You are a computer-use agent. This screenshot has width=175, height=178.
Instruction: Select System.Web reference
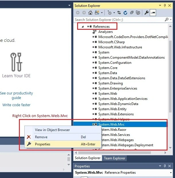[108, 94]
